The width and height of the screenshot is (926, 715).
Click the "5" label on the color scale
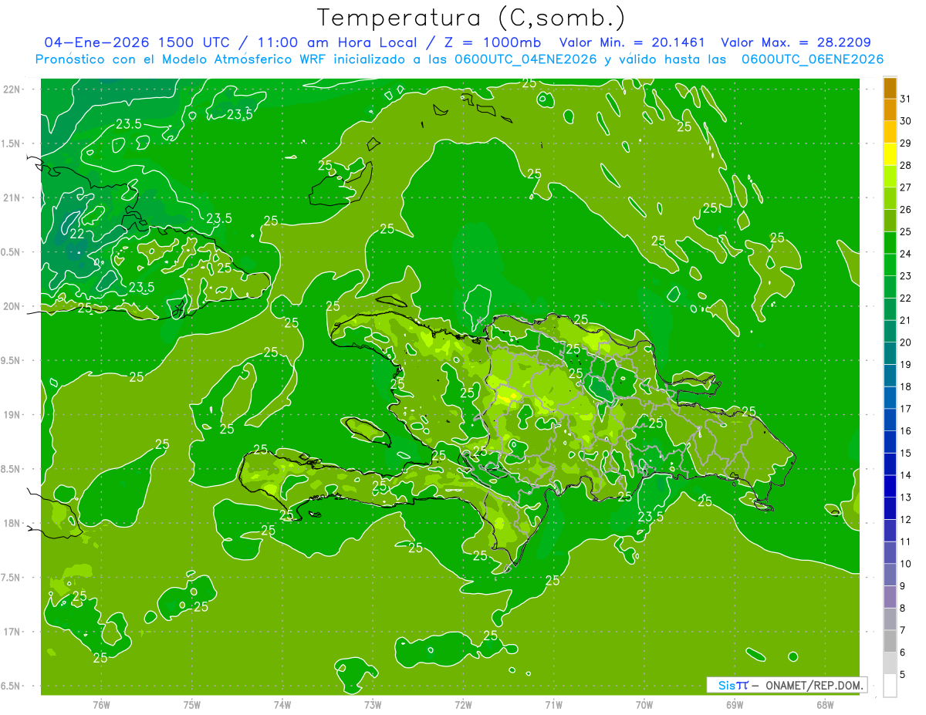click(902, 674)
